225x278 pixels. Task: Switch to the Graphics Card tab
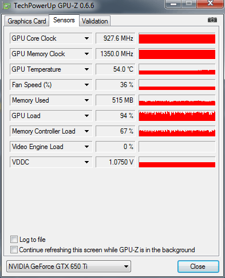pyautogui.click(x=27, y=21)
